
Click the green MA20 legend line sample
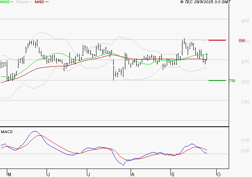pyautogui.click(x=12, y=2)
